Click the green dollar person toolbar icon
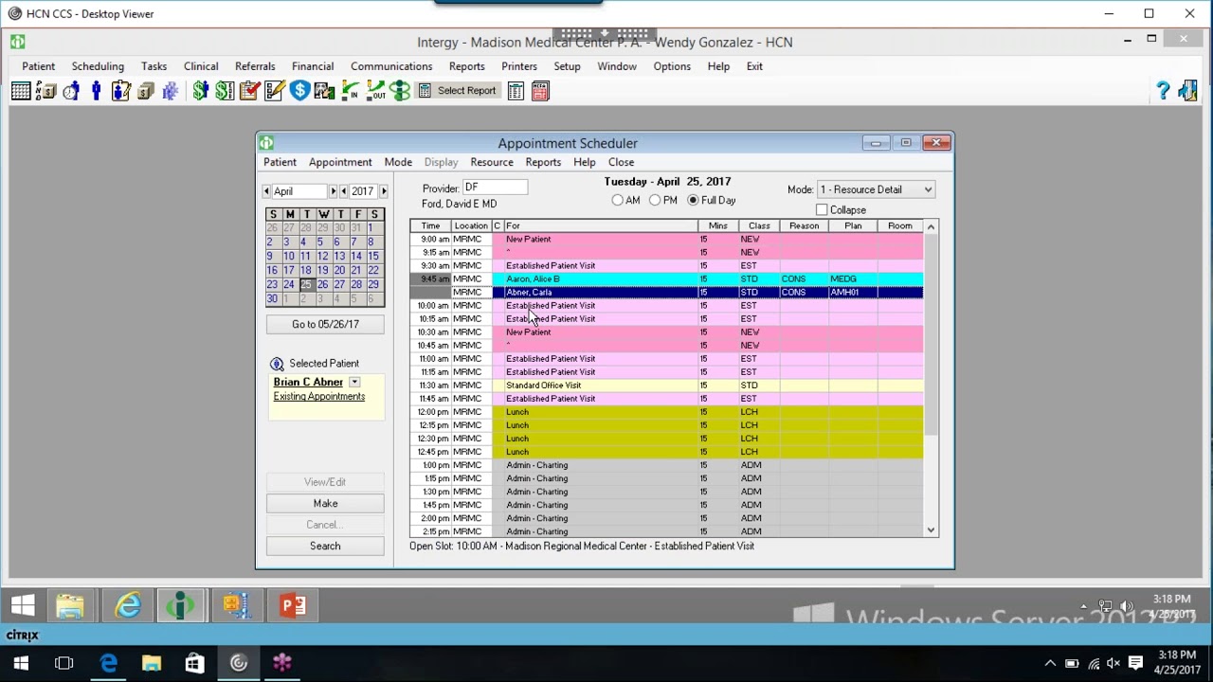Screen dimensions: 1213x682 tap(200, 91)
